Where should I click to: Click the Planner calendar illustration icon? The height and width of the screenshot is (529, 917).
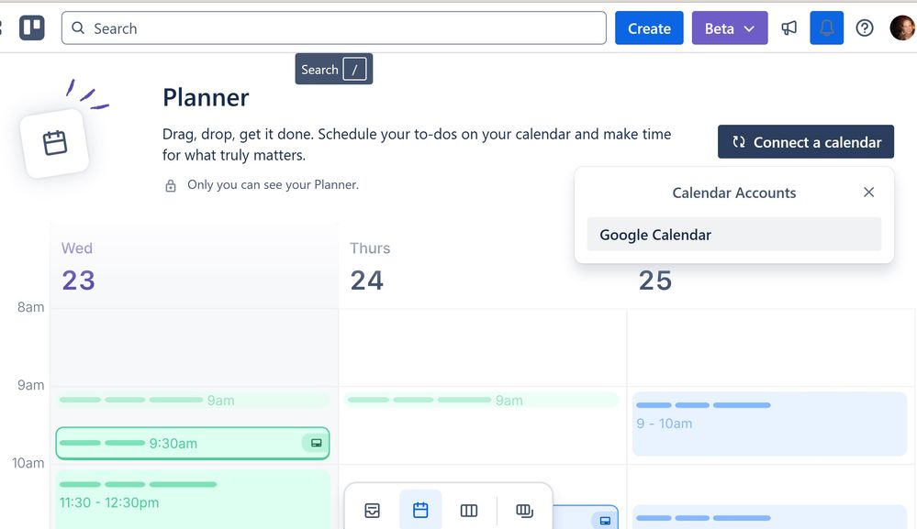(54, 142)
